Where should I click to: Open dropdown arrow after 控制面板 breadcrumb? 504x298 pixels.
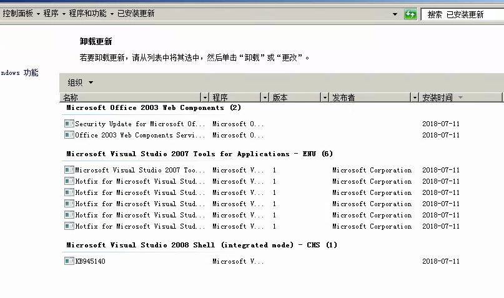[38, 14]
